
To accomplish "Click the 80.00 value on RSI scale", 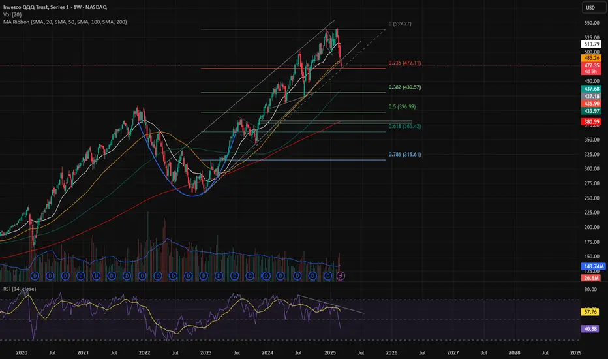I will coord(590,289).
